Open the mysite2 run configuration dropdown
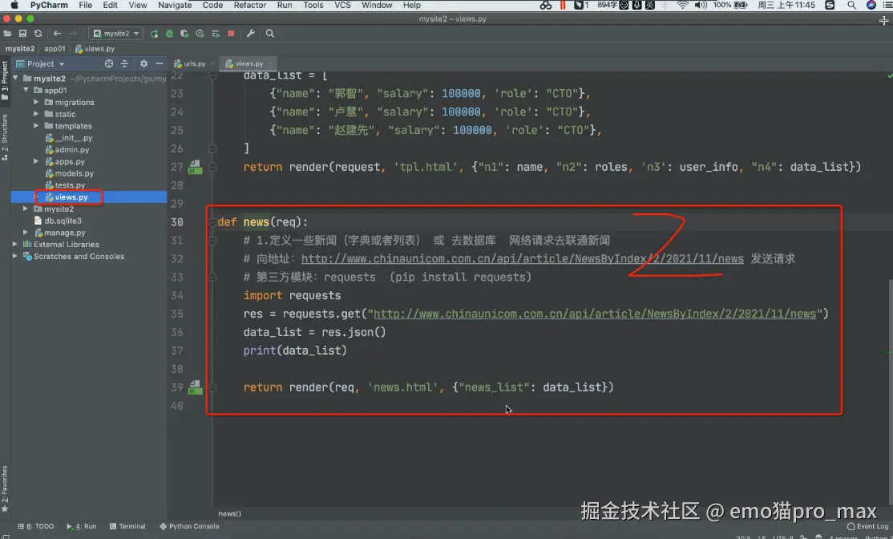 click(x=116, y=34)
